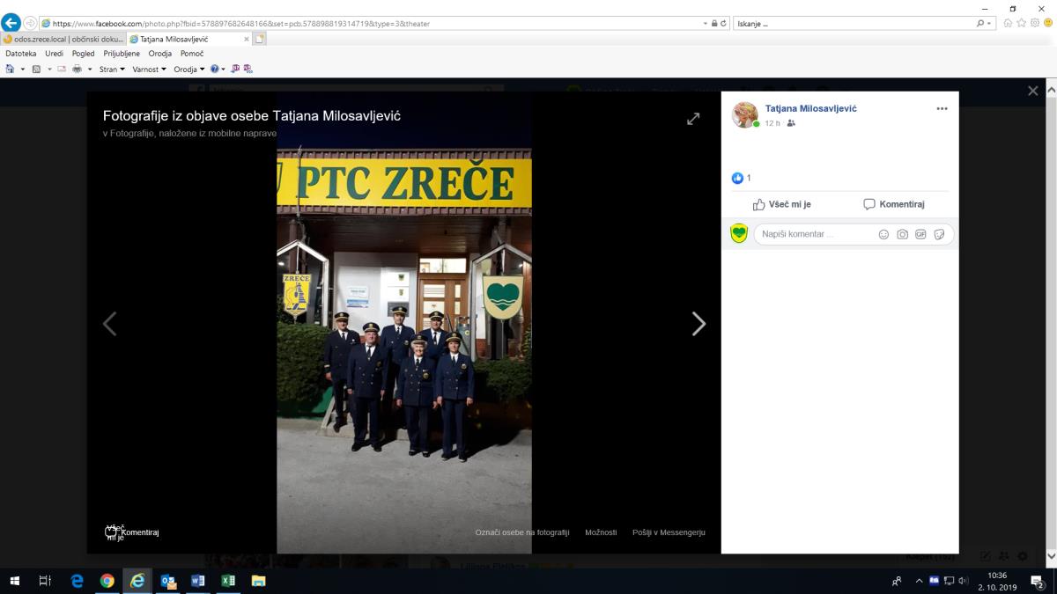The height and width of the screenshot is (594, 1057).
Task: Click the smiley feedback icon
Action: click(x=1047, y=23)
